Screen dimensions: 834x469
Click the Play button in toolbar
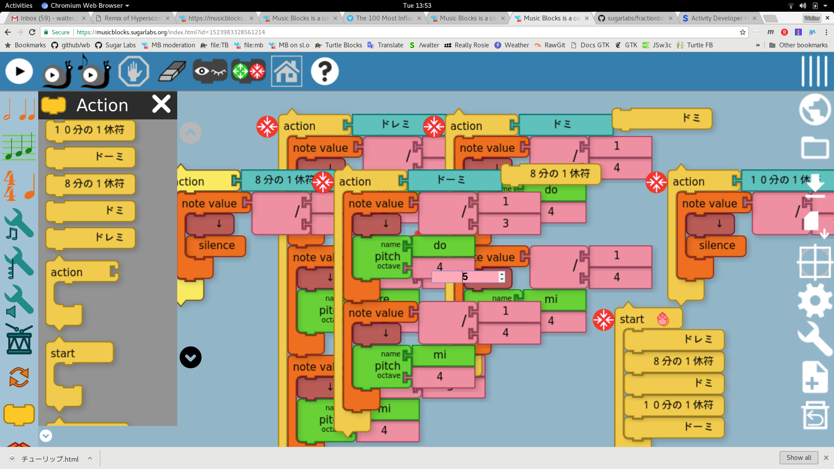pos(19,72)
